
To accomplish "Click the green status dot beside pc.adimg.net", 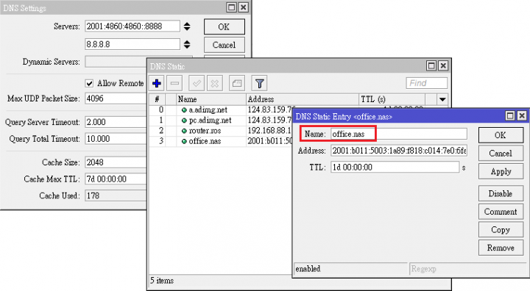I will (184, 121).
